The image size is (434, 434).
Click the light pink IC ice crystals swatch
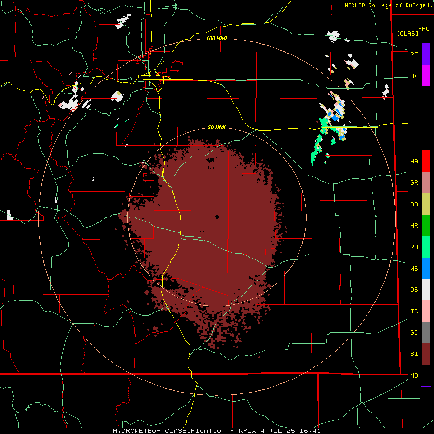(x=426, y=311)
